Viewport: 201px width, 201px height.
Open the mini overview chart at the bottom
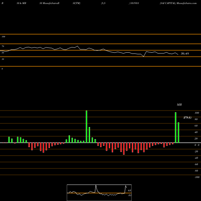coord(99,193)
